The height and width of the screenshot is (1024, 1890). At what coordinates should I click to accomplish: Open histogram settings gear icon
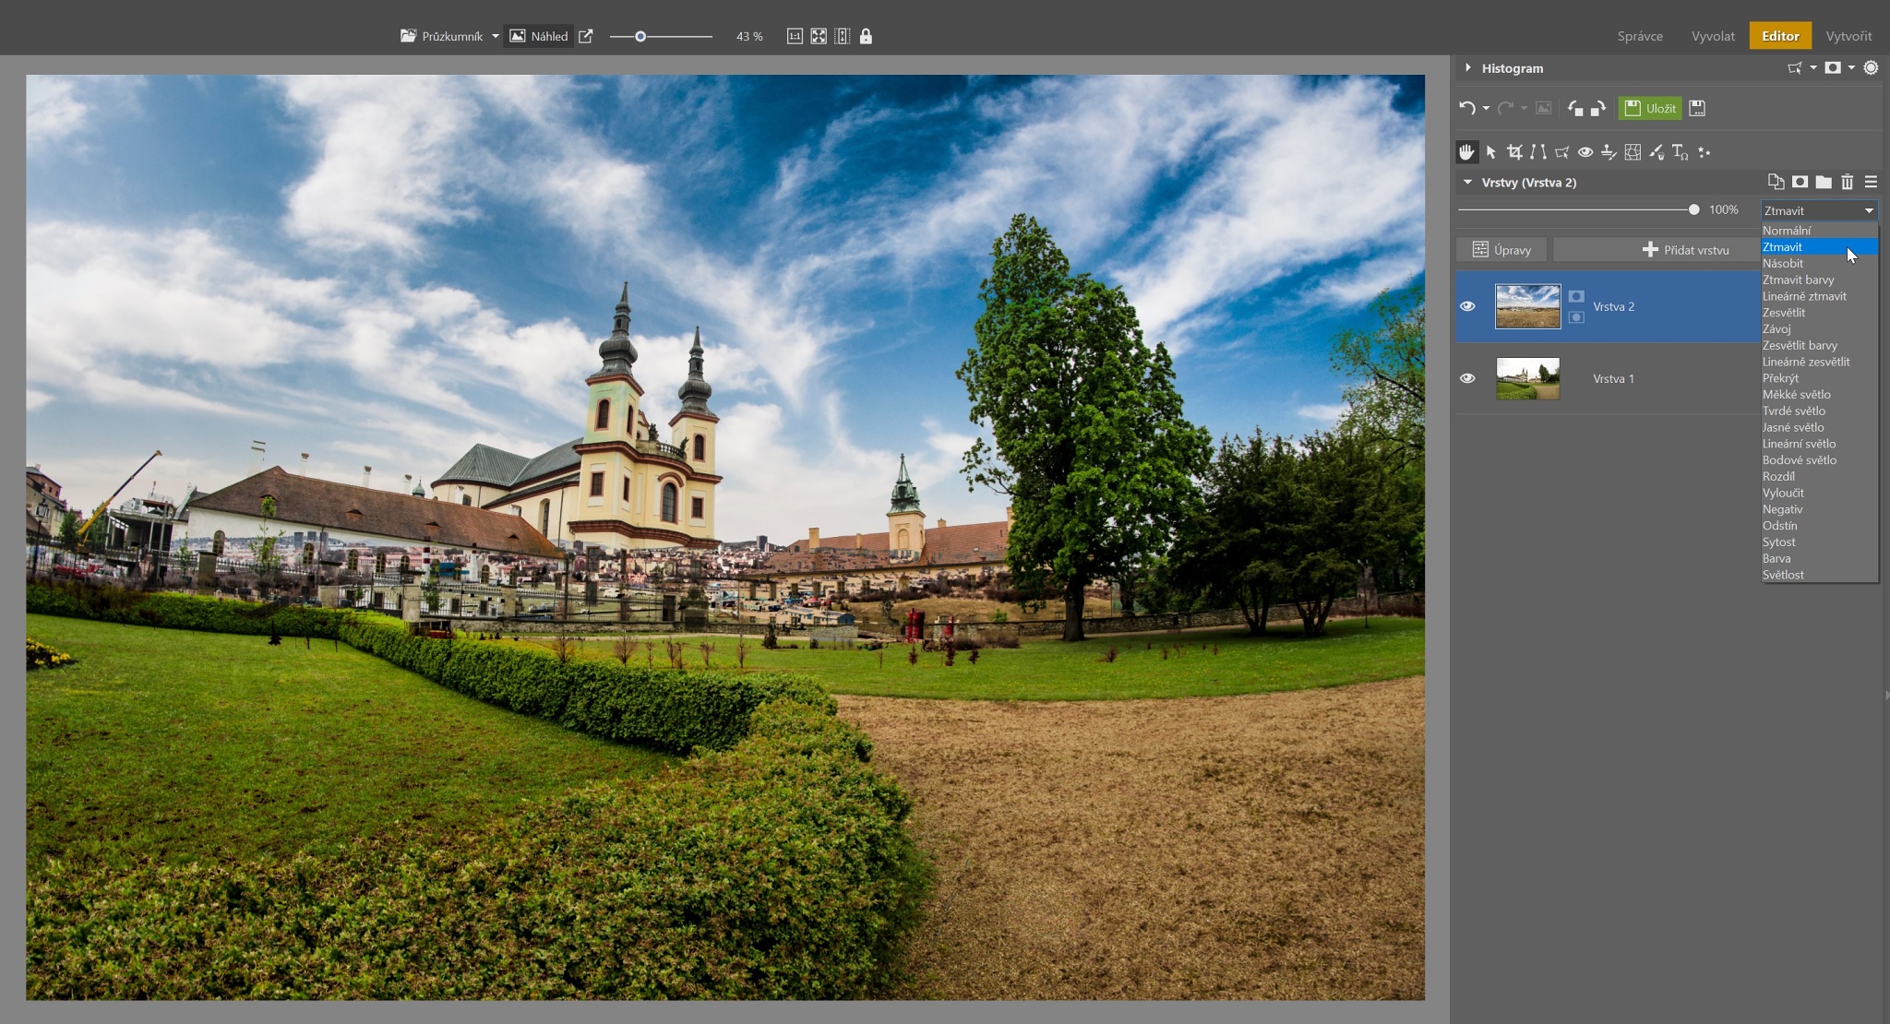1871,67
